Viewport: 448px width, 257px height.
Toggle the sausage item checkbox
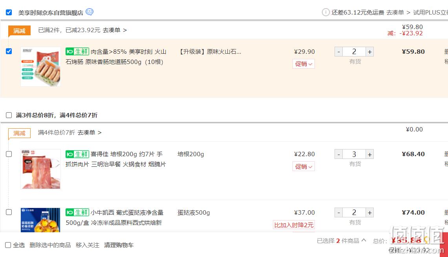click(x=9, y=51)
